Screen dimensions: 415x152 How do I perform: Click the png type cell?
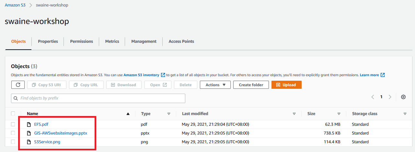click(144, 142)
